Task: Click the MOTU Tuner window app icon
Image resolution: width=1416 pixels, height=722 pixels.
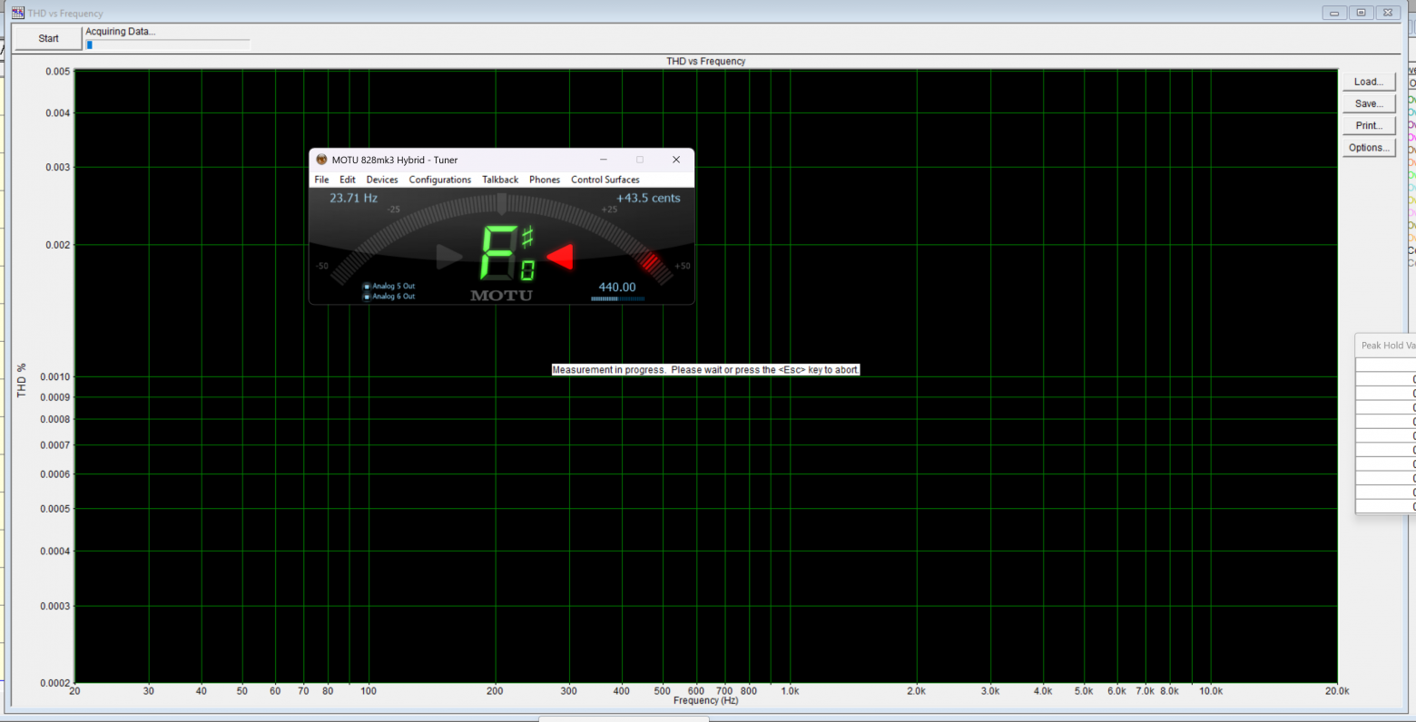Action: pyautogui.click(x=321, y=160)
